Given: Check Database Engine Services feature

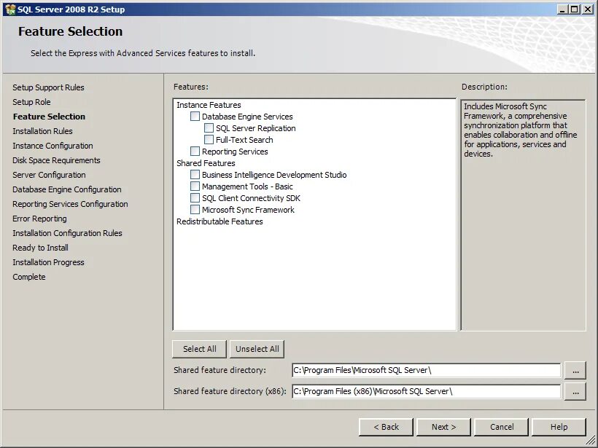Looking at the screenshot, I should 195,117.
